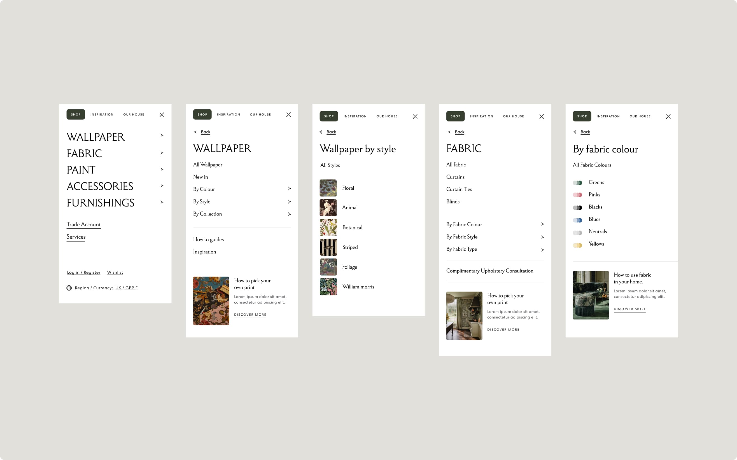Click kitchen curtain image in FABRIC panel
Image resolution: width=737 pixels, height=460 pixels.
click(x=464, y=316)
